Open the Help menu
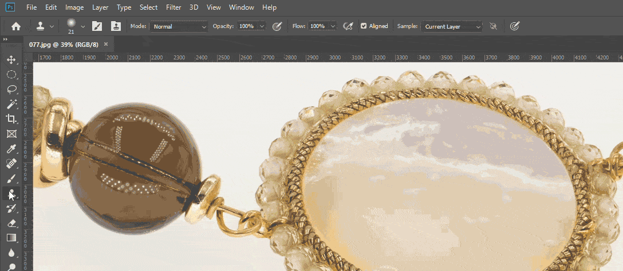This screenshot has width=623, height=271. tap(269, 7)
